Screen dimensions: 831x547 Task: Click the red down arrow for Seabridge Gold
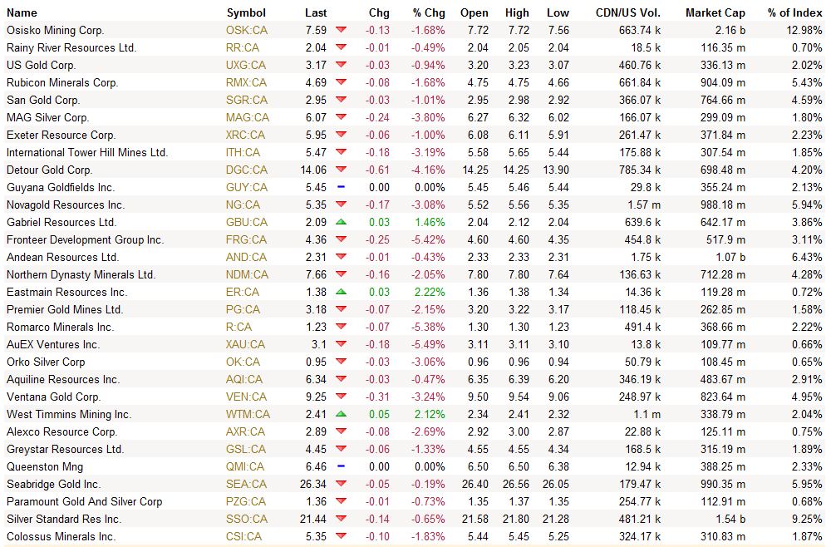341,484
